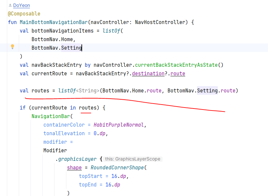
Task: Open the DoYeon author link
Action: pos(22,5)
